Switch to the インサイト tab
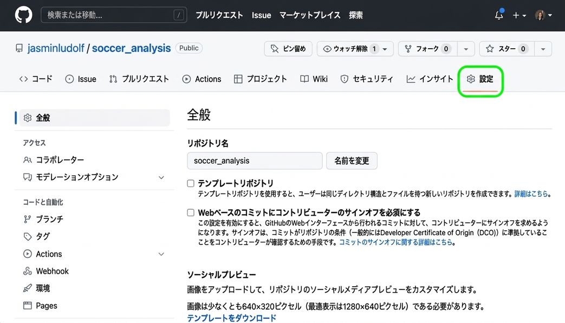The width and height of the screenshot is (565, 323). click(430, 79)
